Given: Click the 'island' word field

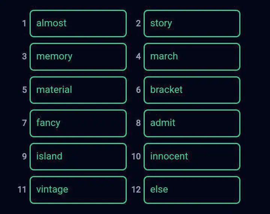Looking at the screenshot, I should (78, 157).
